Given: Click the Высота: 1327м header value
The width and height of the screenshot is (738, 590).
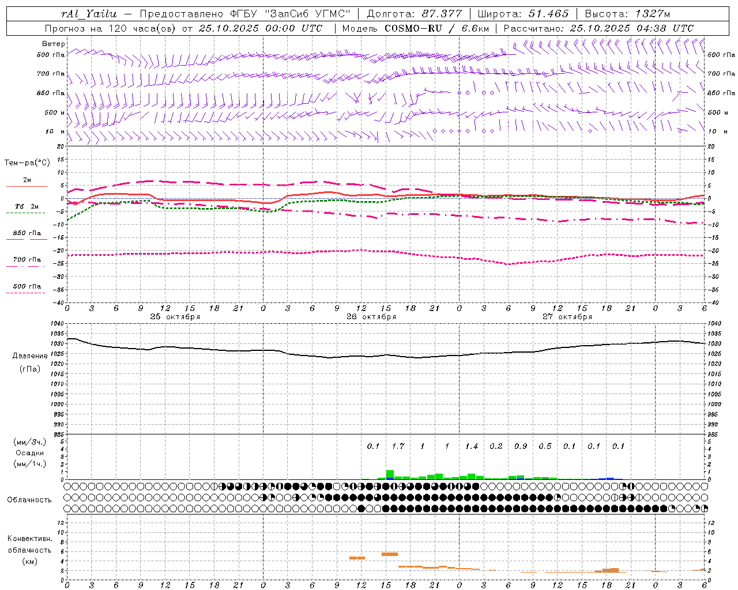Looking at the screenshot, I should pos(627,14).
